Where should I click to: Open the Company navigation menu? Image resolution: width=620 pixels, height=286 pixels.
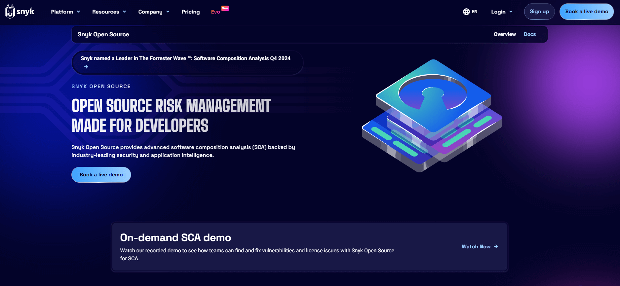tap(154, 12)
